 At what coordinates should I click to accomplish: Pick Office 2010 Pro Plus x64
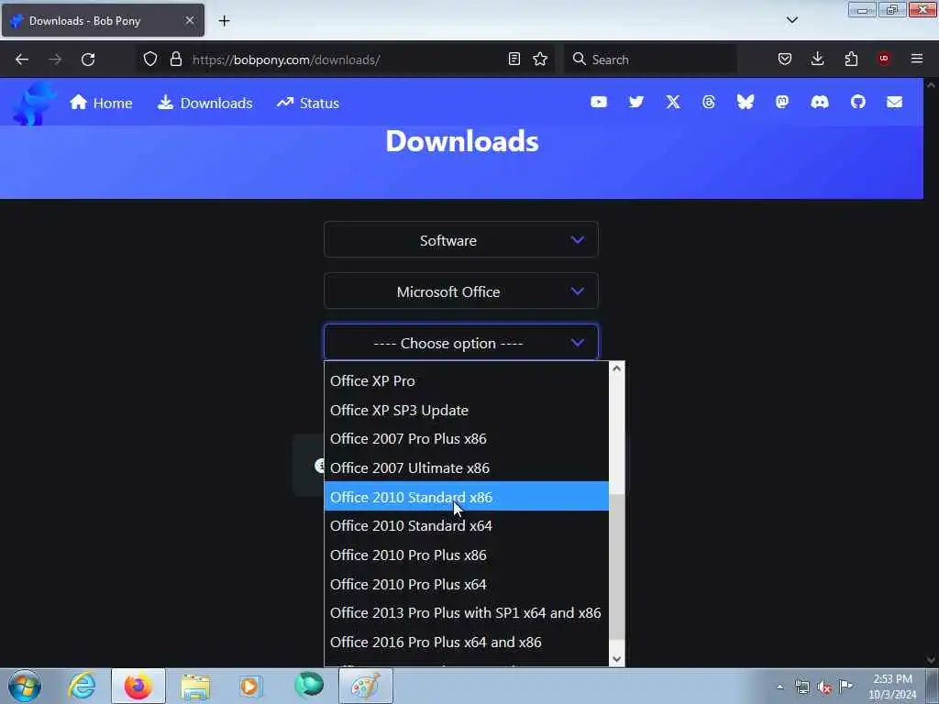point(466,584)
